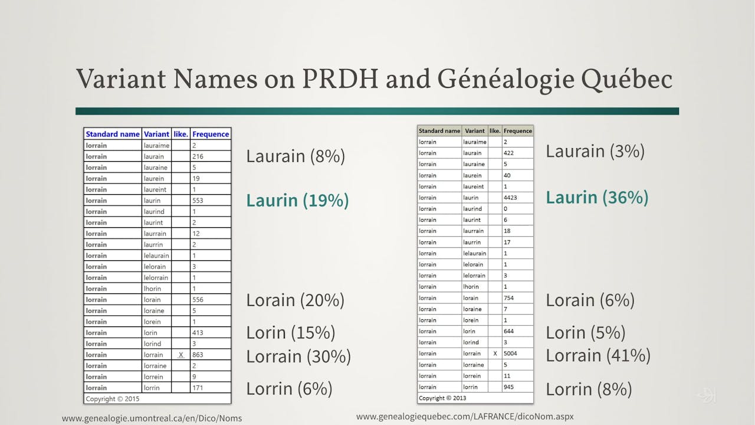The width and height of the screenshot is (755, 425).
Task: Open www.genealogie.umontreal.ca/en/Dico/Noms link
Action: (152, 417)
